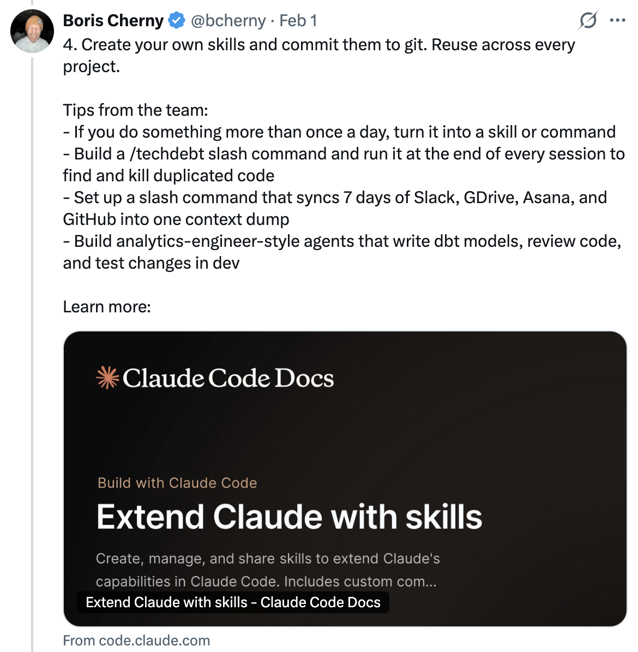Click the Build with Claude Code caption
This screenshot has width=638, height=652.
(177, 483)
